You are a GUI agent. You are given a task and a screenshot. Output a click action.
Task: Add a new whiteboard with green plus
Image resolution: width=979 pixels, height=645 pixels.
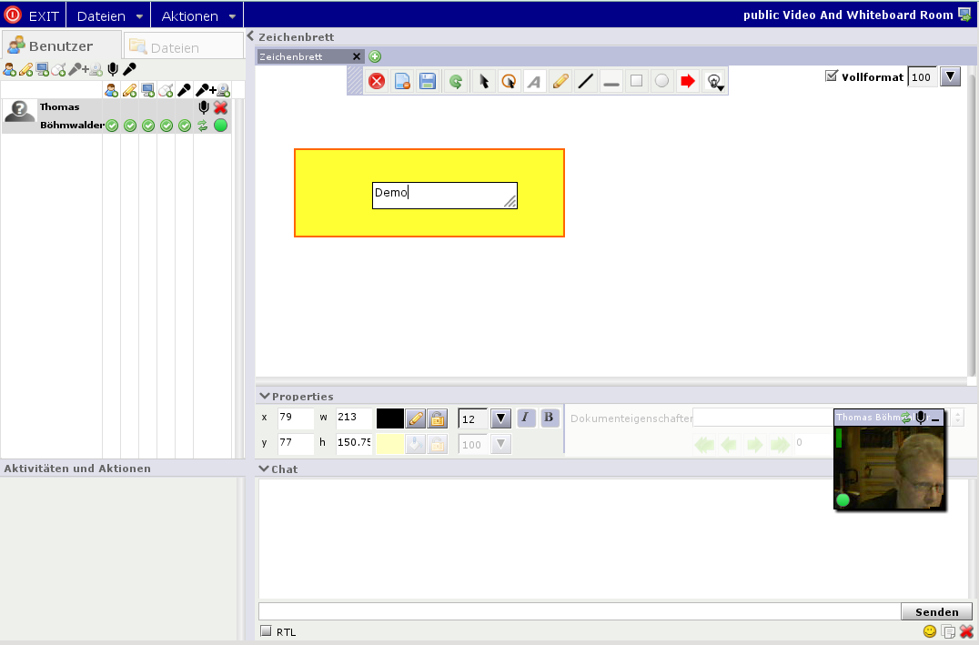click(375, 56)
